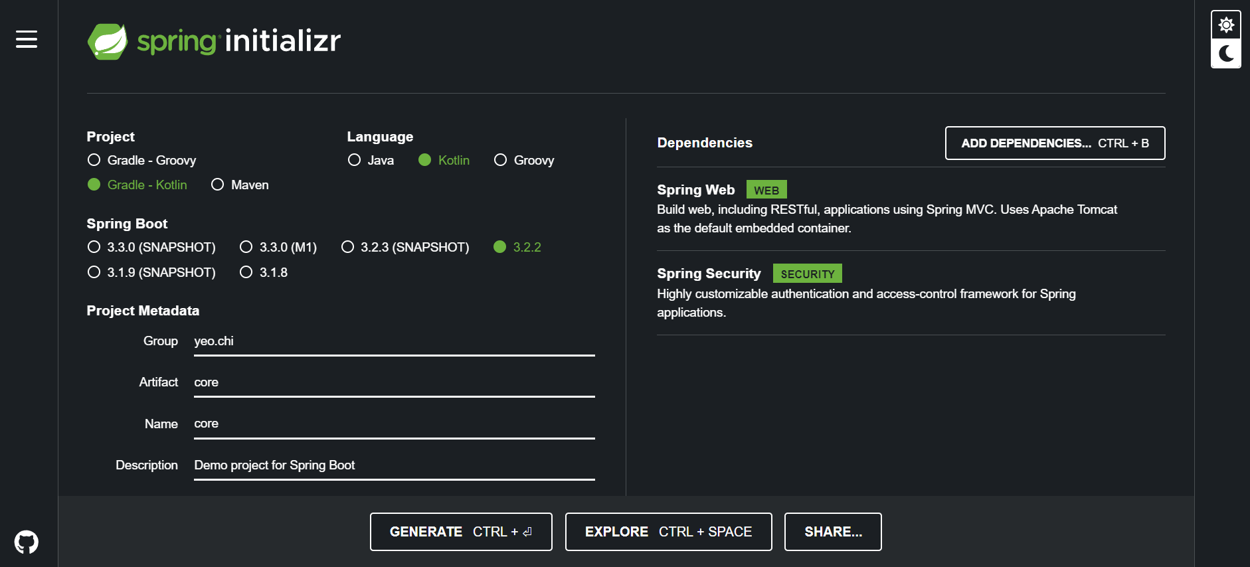1250x567 pixels.
Task: Click the Name input field
Action: [x=395, y=424]
